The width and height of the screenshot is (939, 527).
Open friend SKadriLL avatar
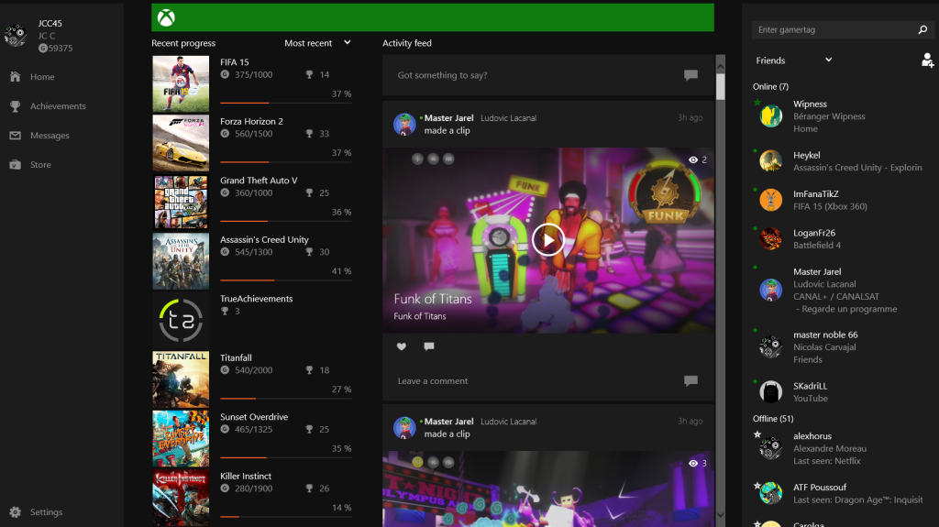770,391
